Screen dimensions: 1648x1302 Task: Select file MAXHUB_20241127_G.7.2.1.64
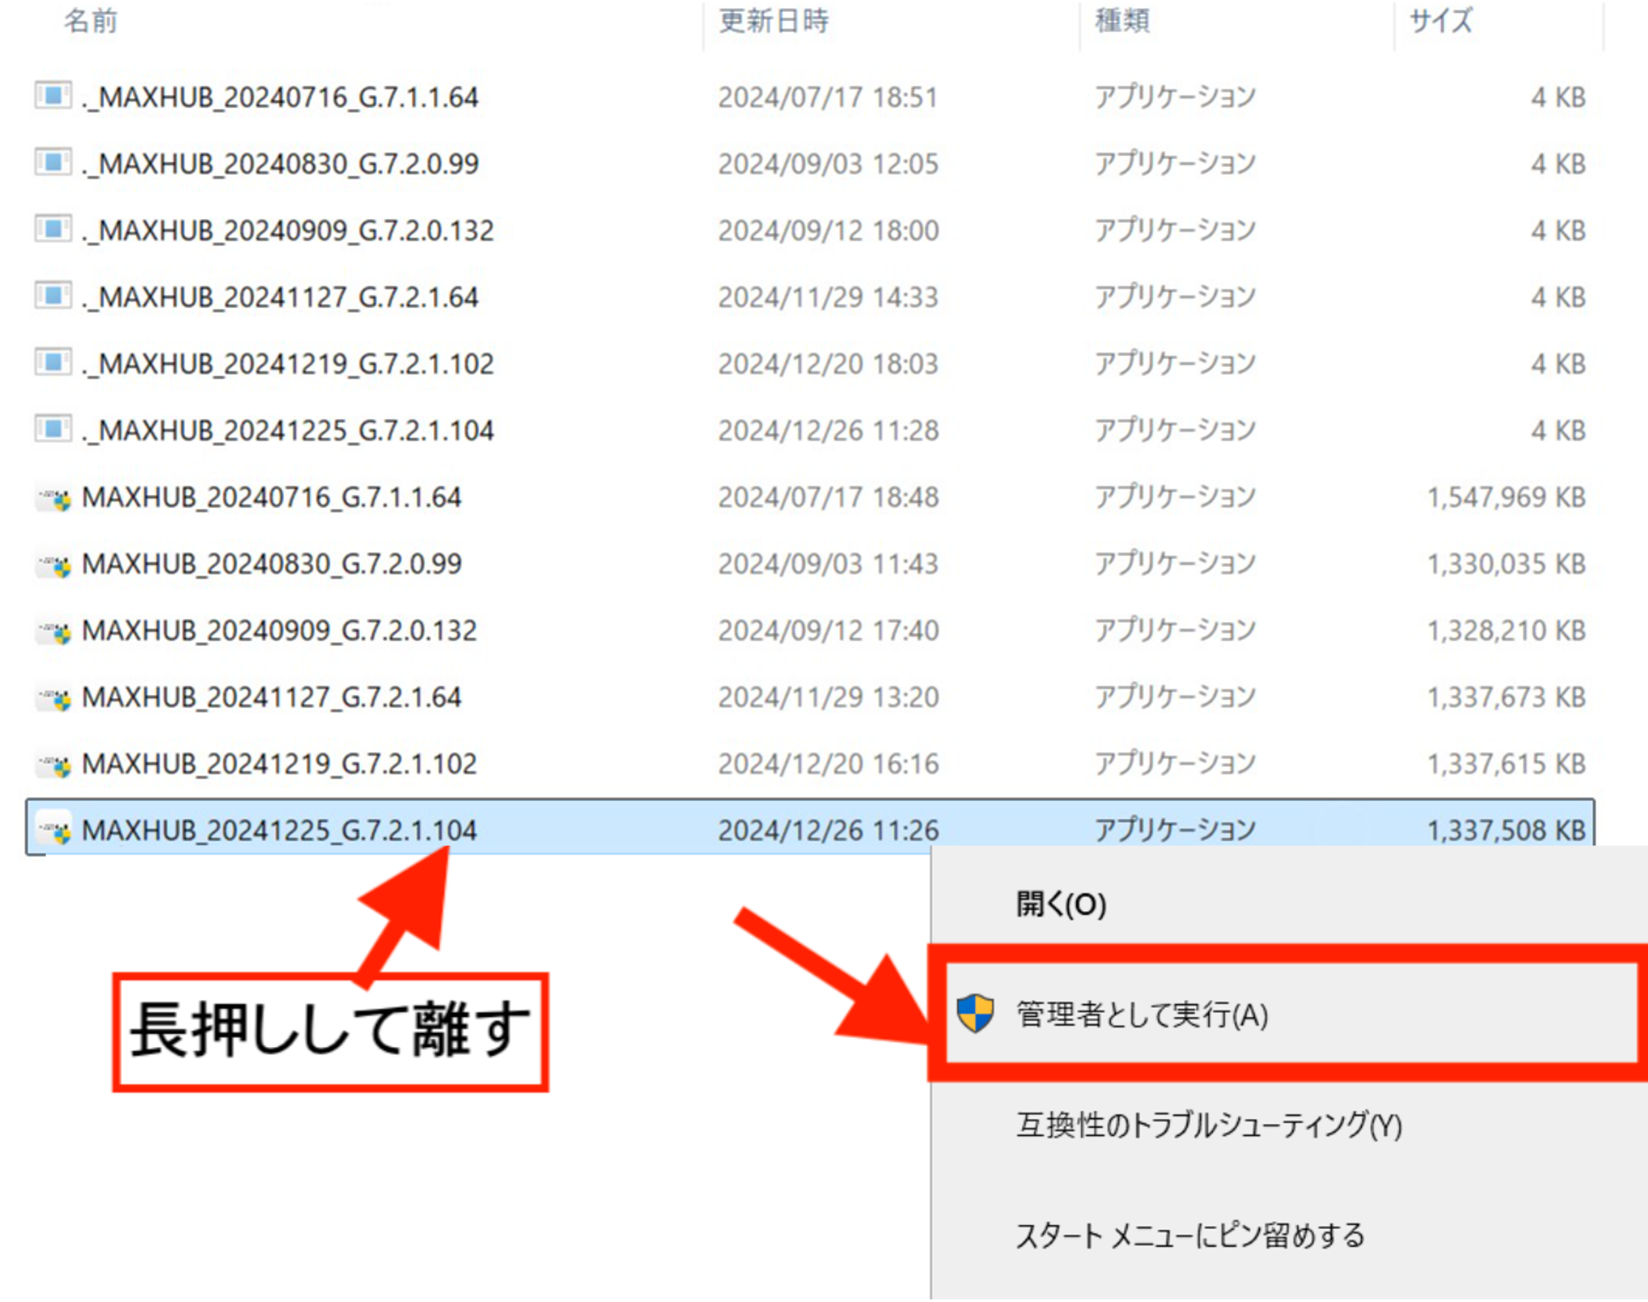click(271, 697)
